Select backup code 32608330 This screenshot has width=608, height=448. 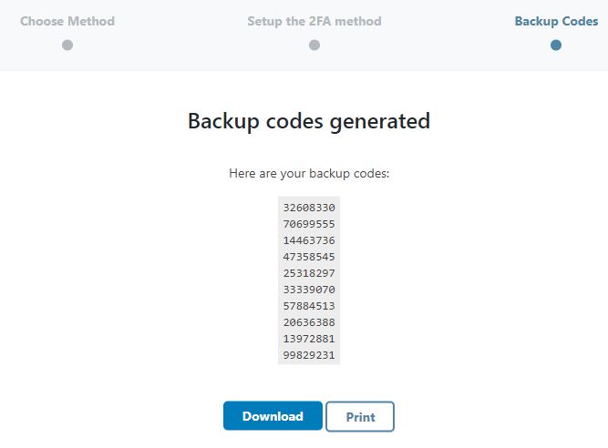(x=309, y=208)
